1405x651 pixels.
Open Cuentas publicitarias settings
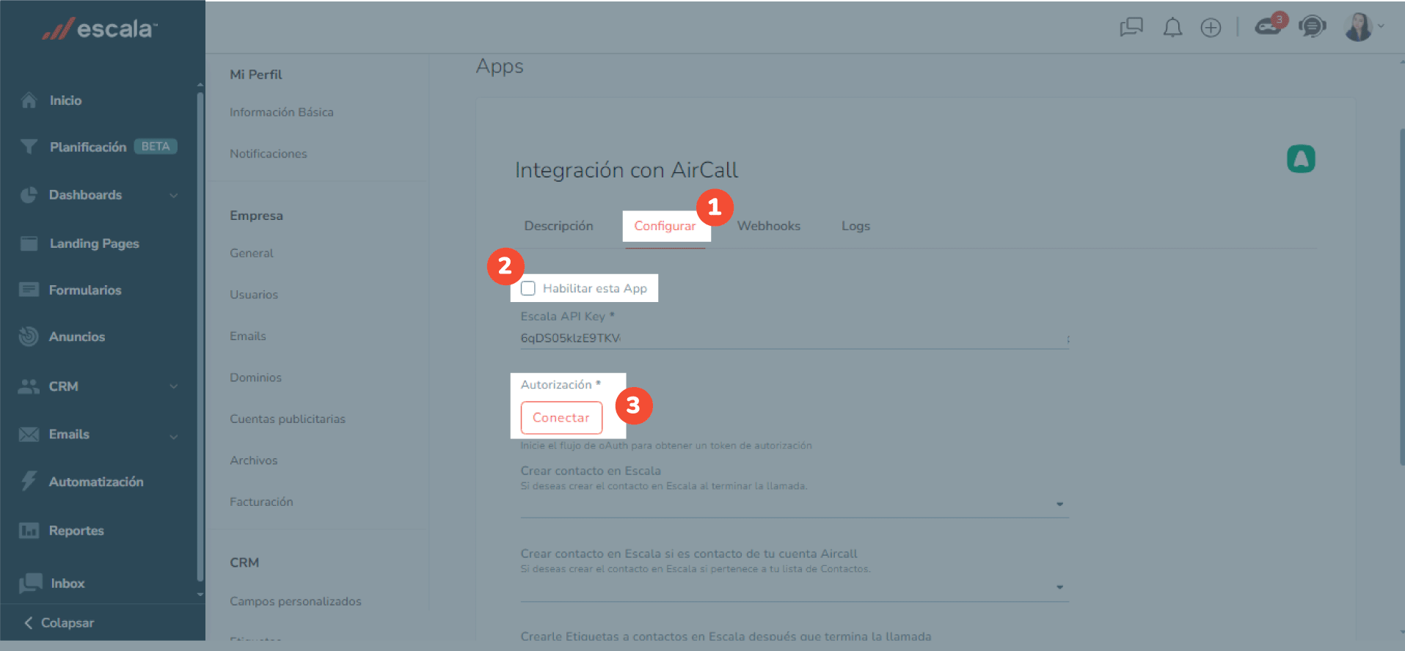click(288, 419)
